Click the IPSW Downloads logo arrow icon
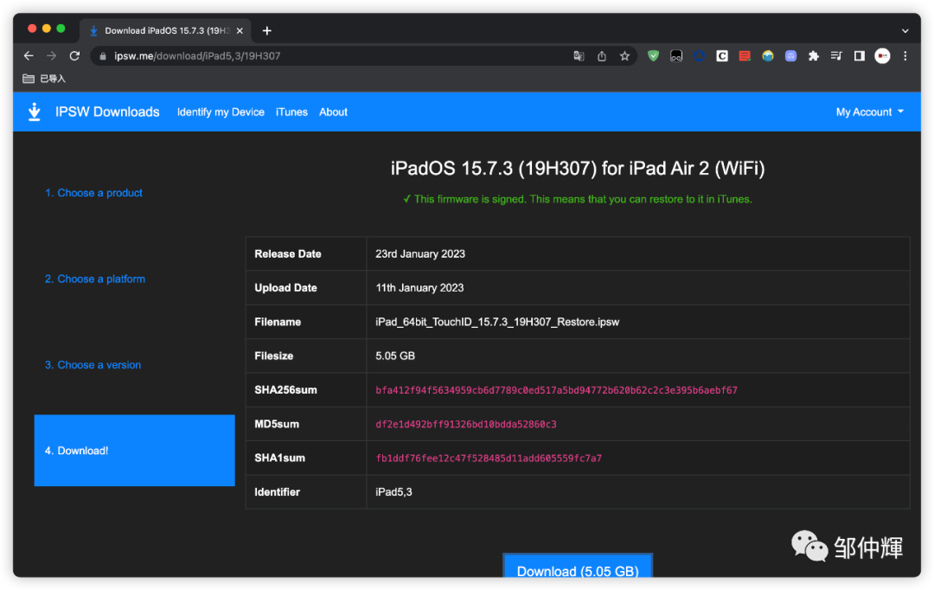This screenshot has width=934, height=590. (x=35, y=112)
